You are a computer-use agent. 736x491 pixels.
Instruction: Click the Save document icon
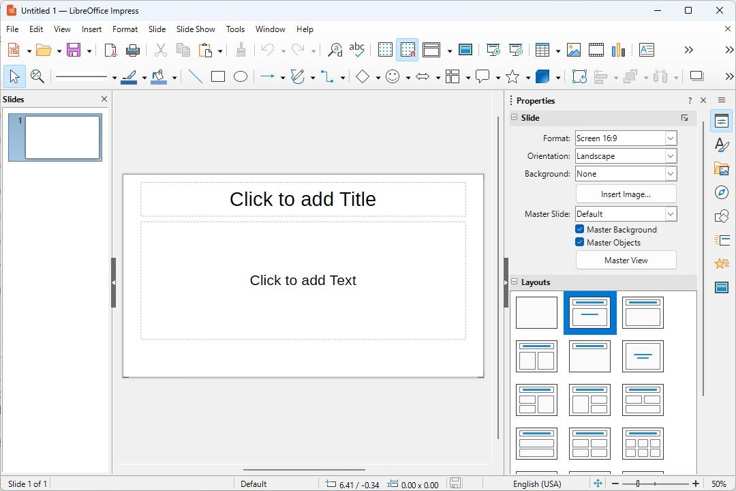[x=74, y=50]
